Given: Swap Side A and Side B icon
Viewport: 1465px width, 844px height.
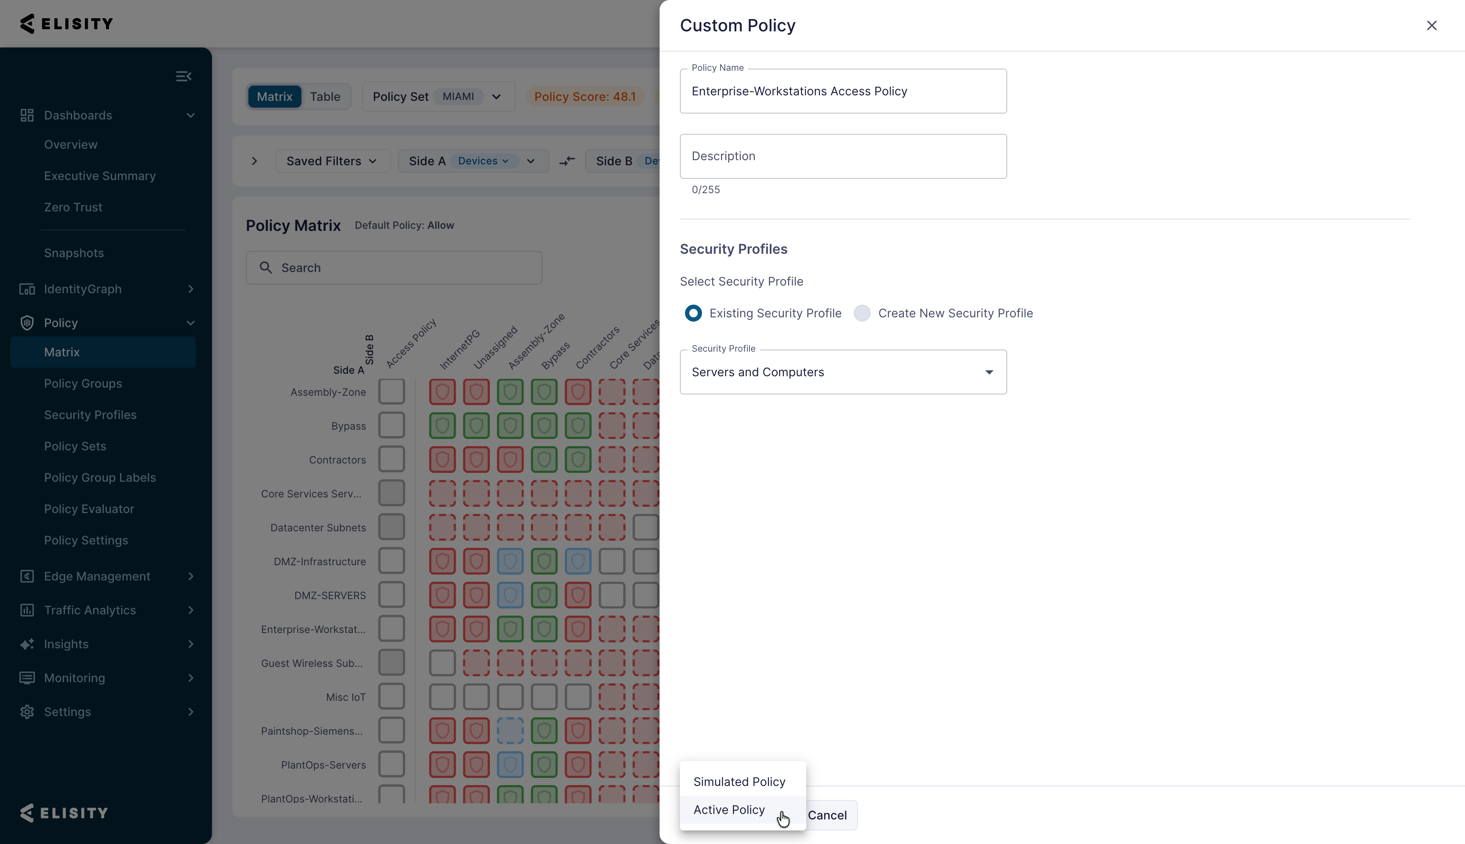Looking at the screenshot, I should pos(567,161).
